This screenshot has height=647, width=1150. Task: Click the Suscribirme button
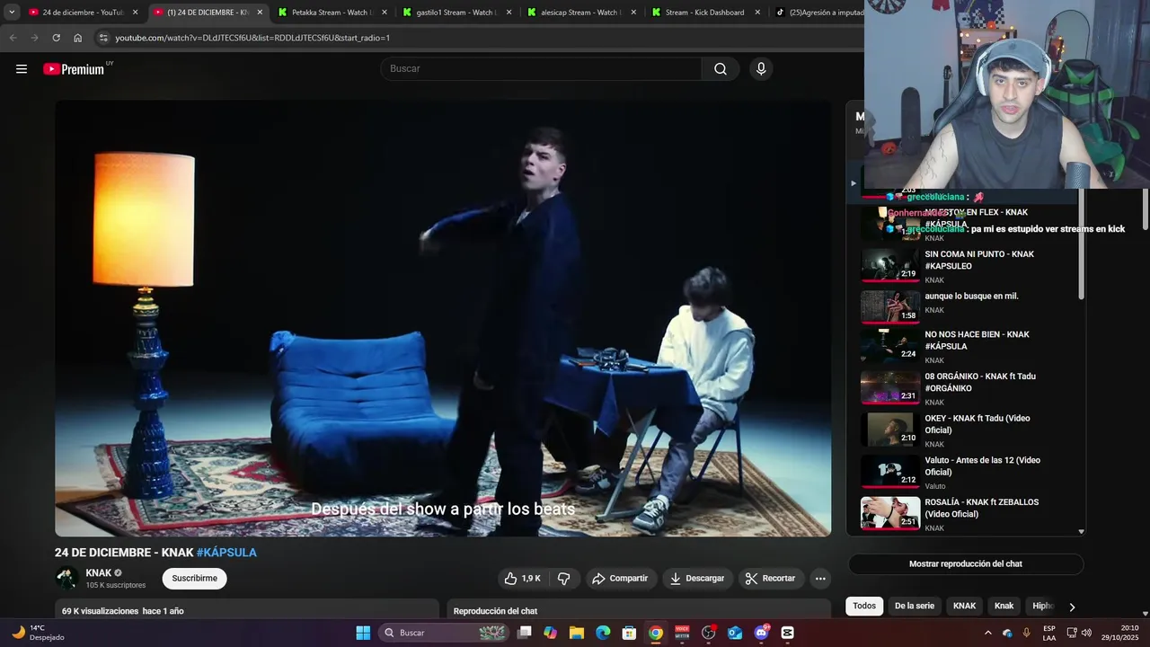tap(194, 579)
